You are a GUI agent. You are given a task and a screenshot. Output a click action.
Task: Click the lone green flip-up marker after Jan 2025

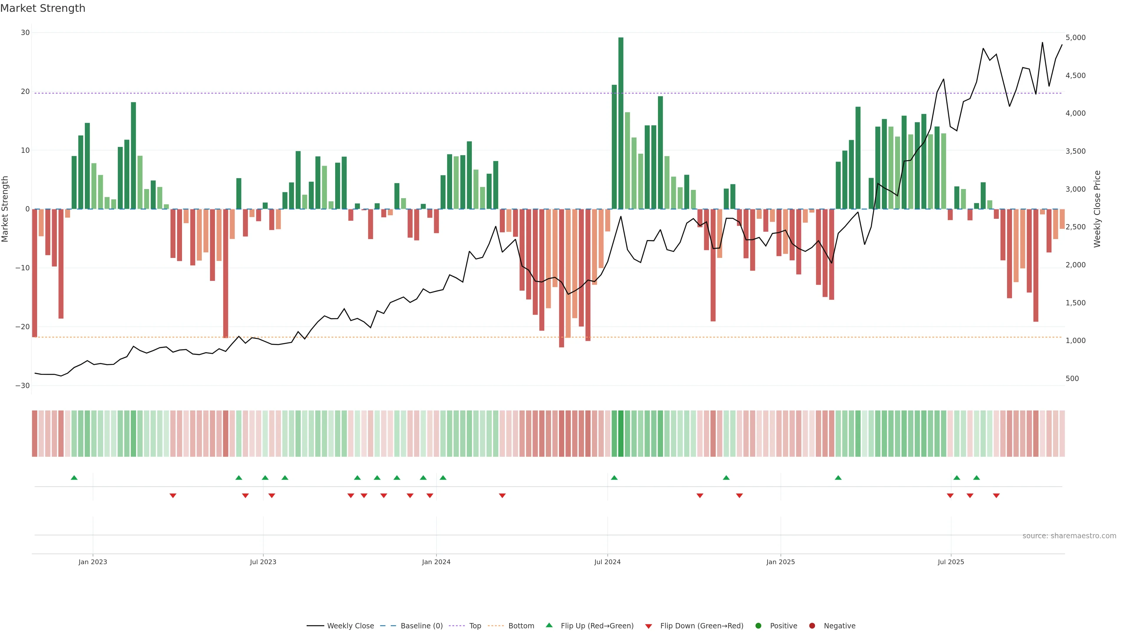(838, 478)
